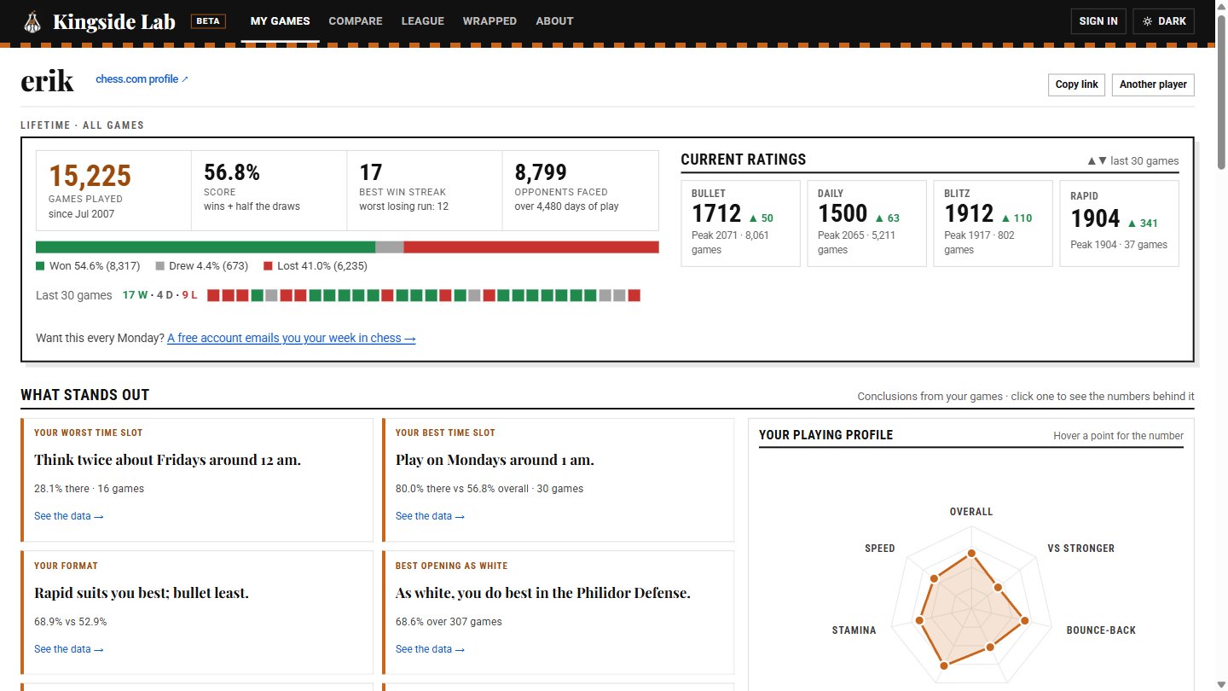Click the best win streak value 17

coord(370,172)
